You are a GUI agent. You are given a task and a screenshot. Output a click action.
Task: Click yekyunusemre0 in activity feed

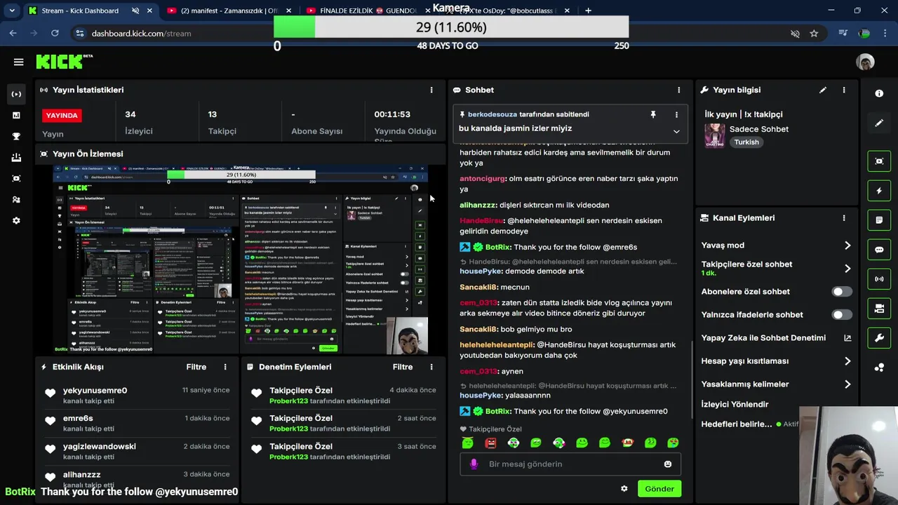click(x=95, y=391)
